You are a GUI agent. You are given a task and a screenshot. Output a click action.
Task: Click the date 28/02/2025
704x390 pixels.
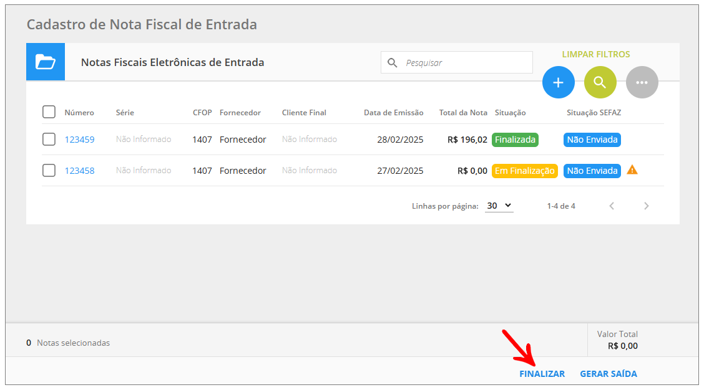click(x=400, y=140)
